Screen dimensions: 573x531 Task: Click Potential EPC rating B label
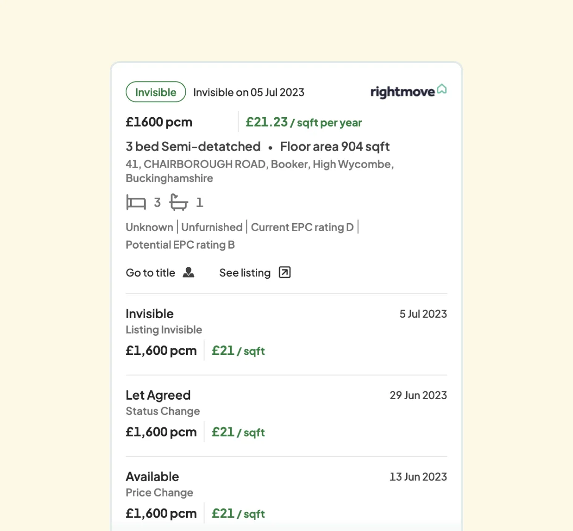coord(180,244)
